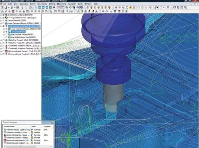Viewport: 199px width, 148px height.
Task: Check the Waterline Toolpath 1 checkbox
Action: pyautogui.click(x=4, y=43)
